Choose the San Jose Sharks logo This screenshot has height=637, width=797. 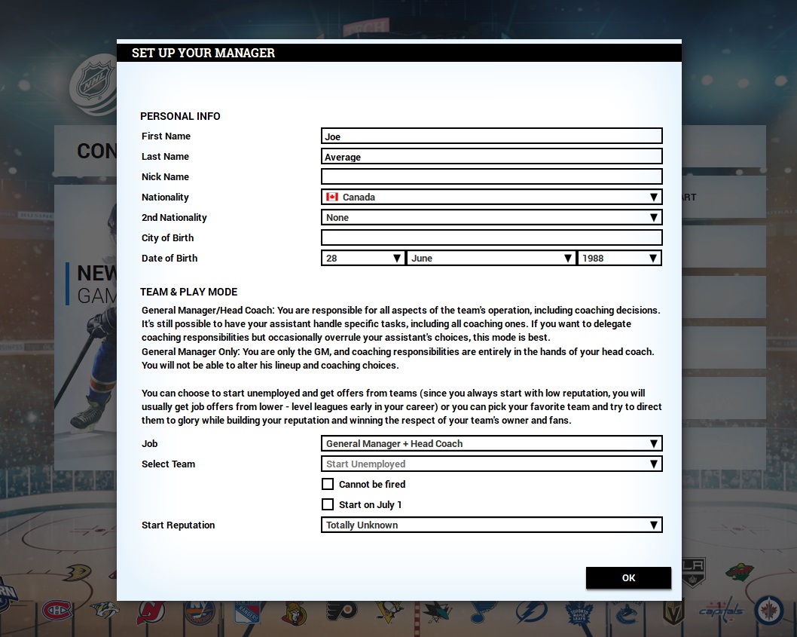(437, 612)
